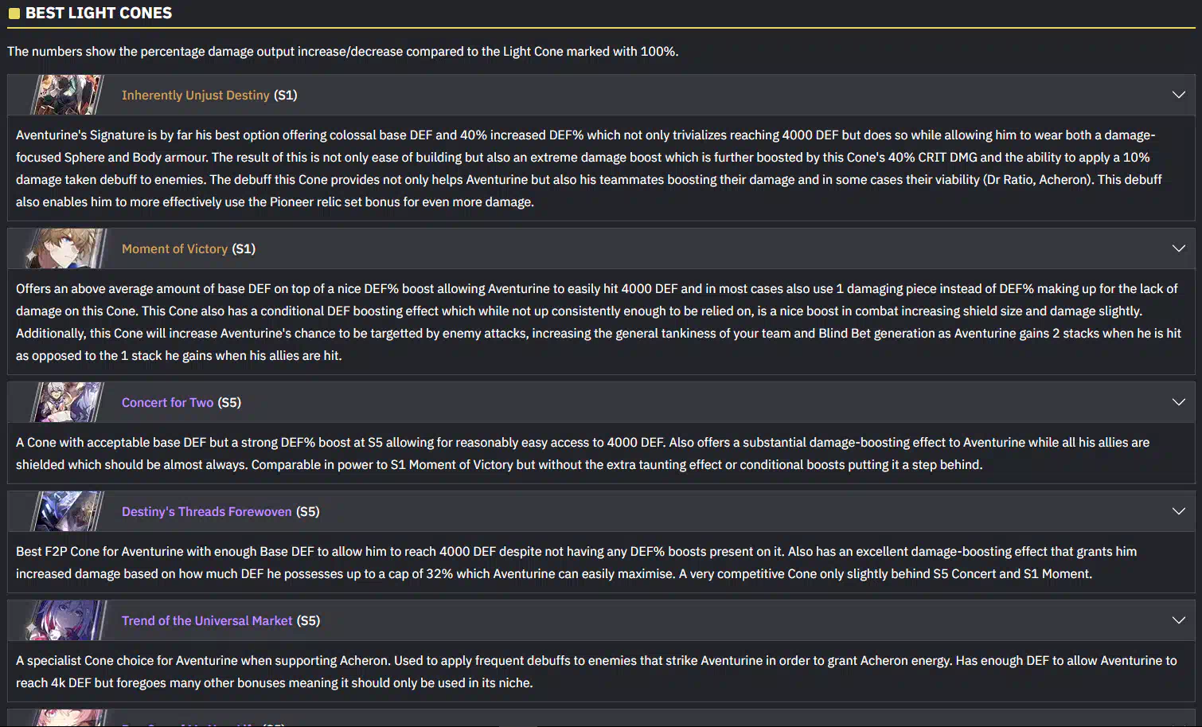The width and height of the screenshot is (1202, 727).
Task: Collapse Destiny's Threads Forewoven section chevron
Action: [x=1179, y=511]
